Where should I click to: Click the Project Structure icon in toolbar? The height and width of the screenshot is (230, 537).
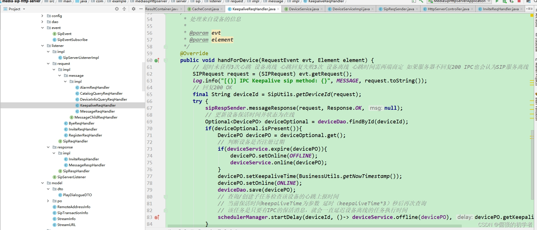point(528,1)
